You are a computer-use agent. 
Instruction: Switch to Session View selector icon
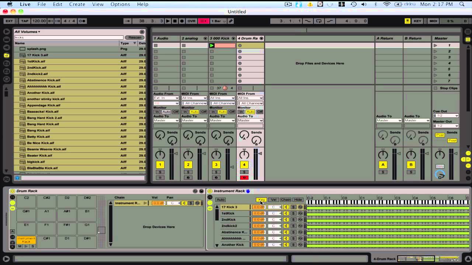click(468, 39)
